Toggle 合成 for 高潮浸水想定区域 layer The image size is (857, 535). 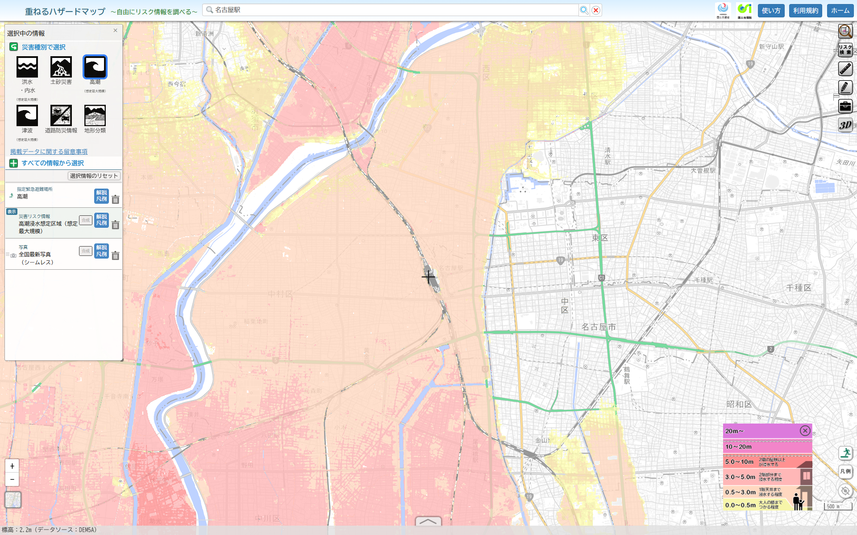(x=86, y=220)
